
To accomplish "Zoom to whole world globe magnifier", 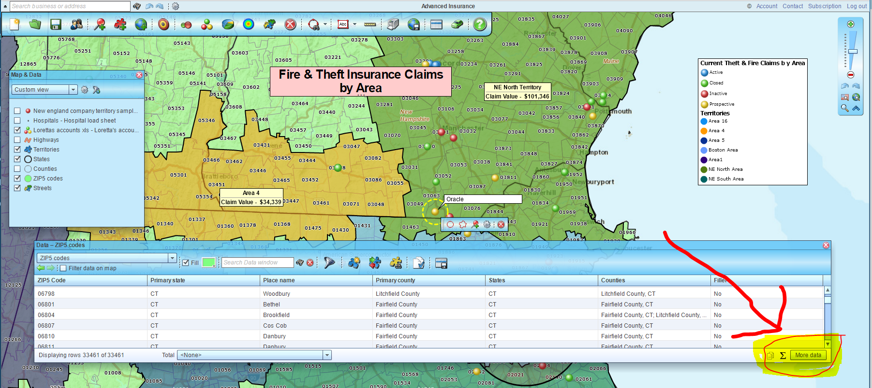I will coord(856,97).
